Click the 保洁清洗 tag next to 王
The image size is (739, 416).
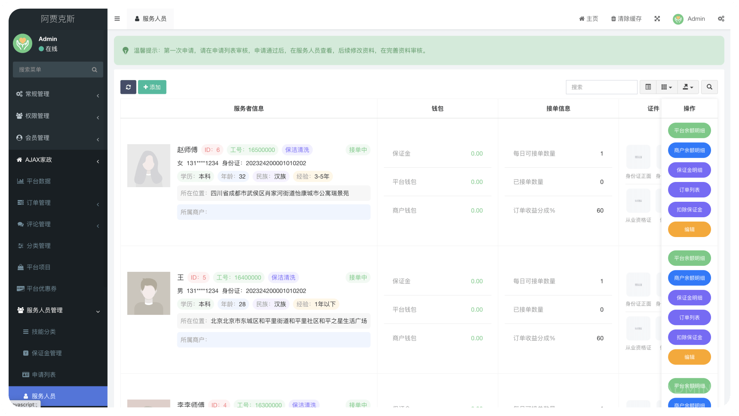pyautogui.click(x=283, y=277)
